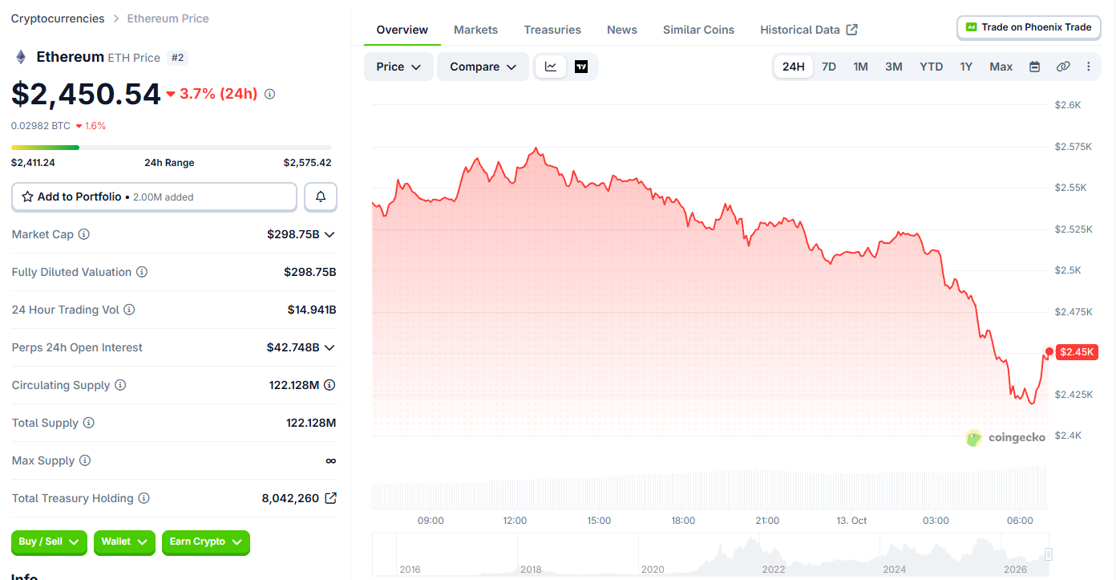Switch to the Treasuries tab
The image size is (1116, 580).
552,30
